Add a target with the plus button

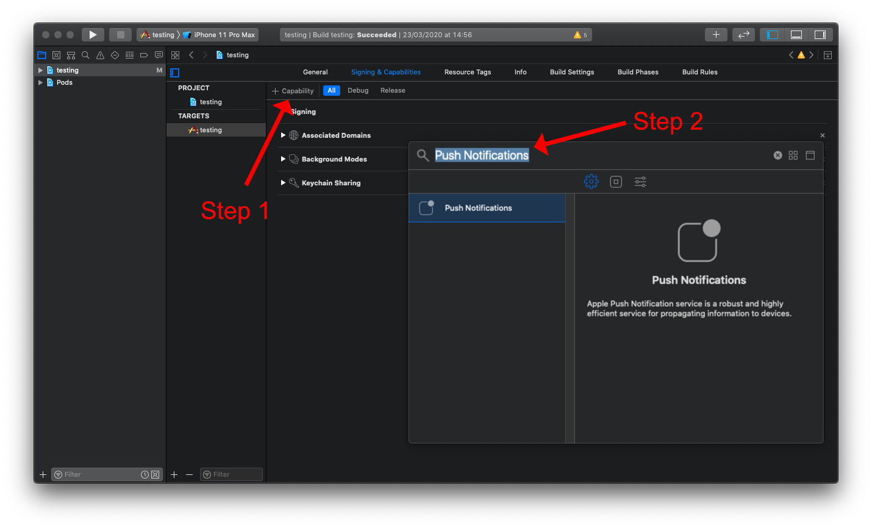[174, 474]
